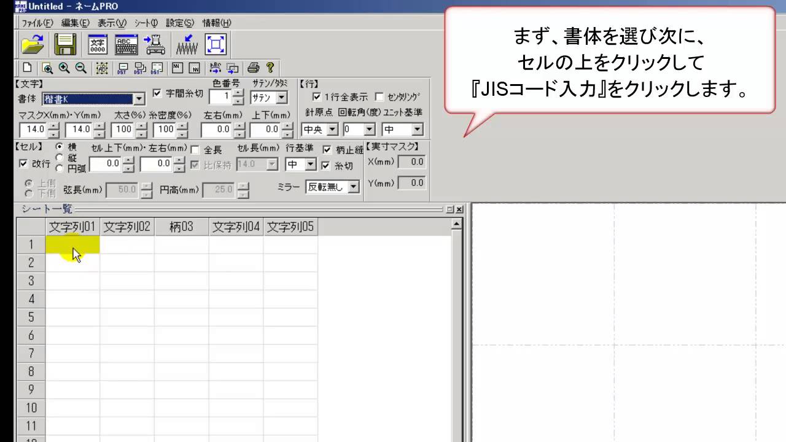Open the 回転角 dropdown
Viewport: 786px width, 442px height.
tap(369, 130)
